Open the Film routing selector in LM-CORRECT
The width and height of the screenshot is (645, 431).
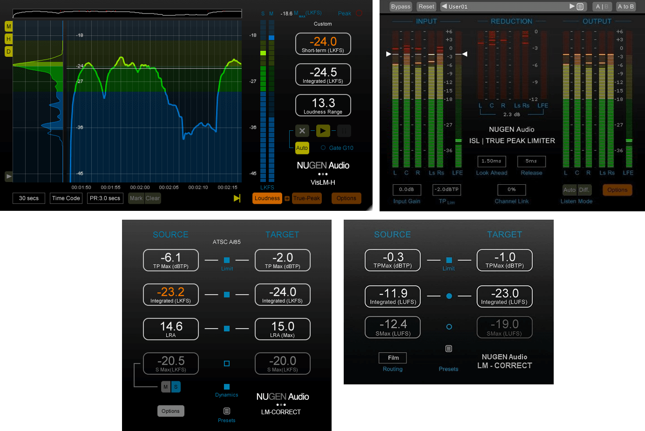[393, 357]
